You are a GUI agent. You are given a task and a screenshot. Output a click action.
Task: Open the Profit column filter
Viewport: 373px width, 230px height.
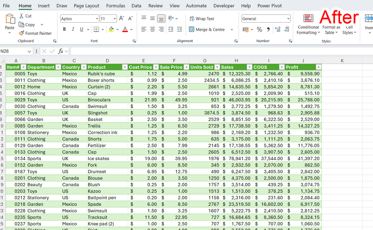[318, 67]
